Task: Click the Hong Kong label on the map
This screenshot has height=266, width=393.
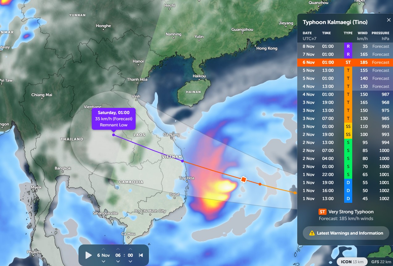Action: tap(267, 48)
